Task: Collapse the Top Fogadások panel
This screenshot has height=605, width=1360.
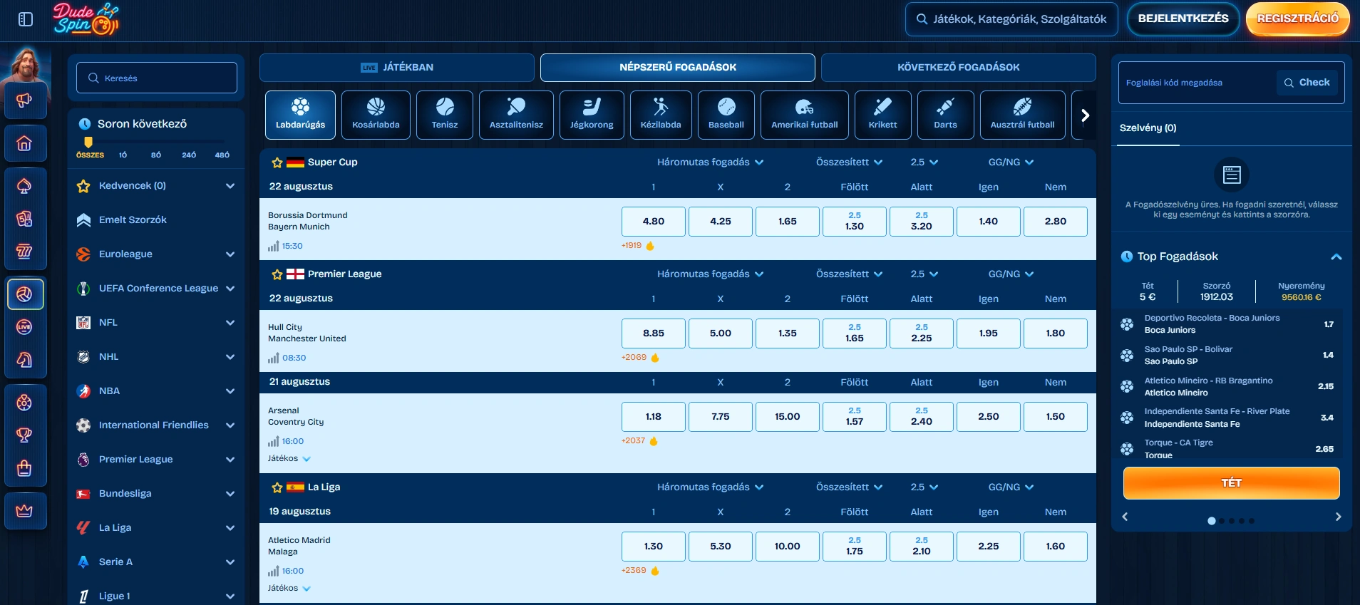Action: click(1336, 257)
